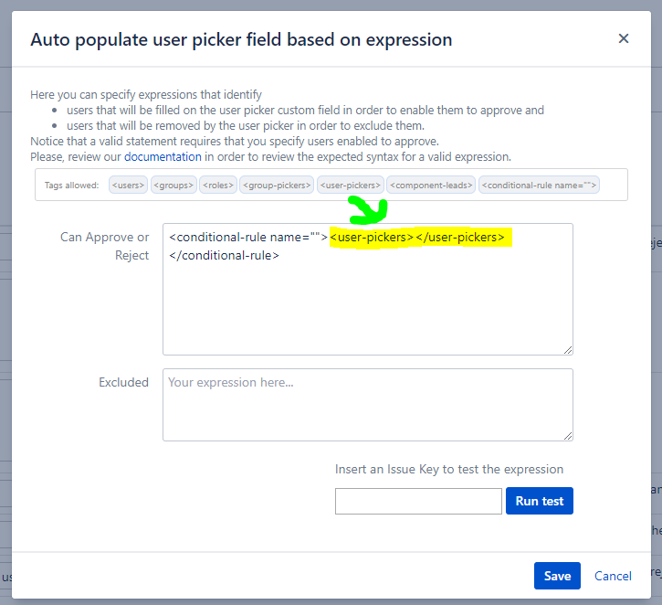Image resolution: width=662 pixels, height=605 pixels.
Task: Open the documentation link
Action: 163,157
